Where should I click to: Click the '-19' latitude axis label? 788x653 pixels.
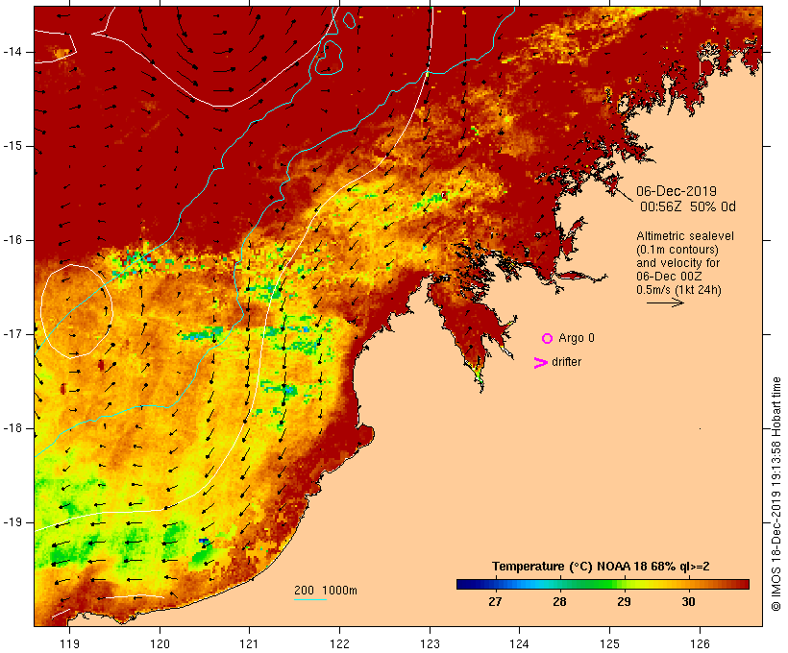(x=12, y=522)
